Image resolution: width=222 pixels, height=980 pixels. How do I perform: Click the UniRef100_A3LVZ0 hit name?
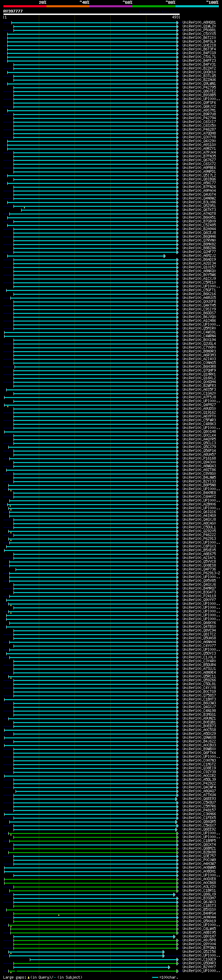199,887
